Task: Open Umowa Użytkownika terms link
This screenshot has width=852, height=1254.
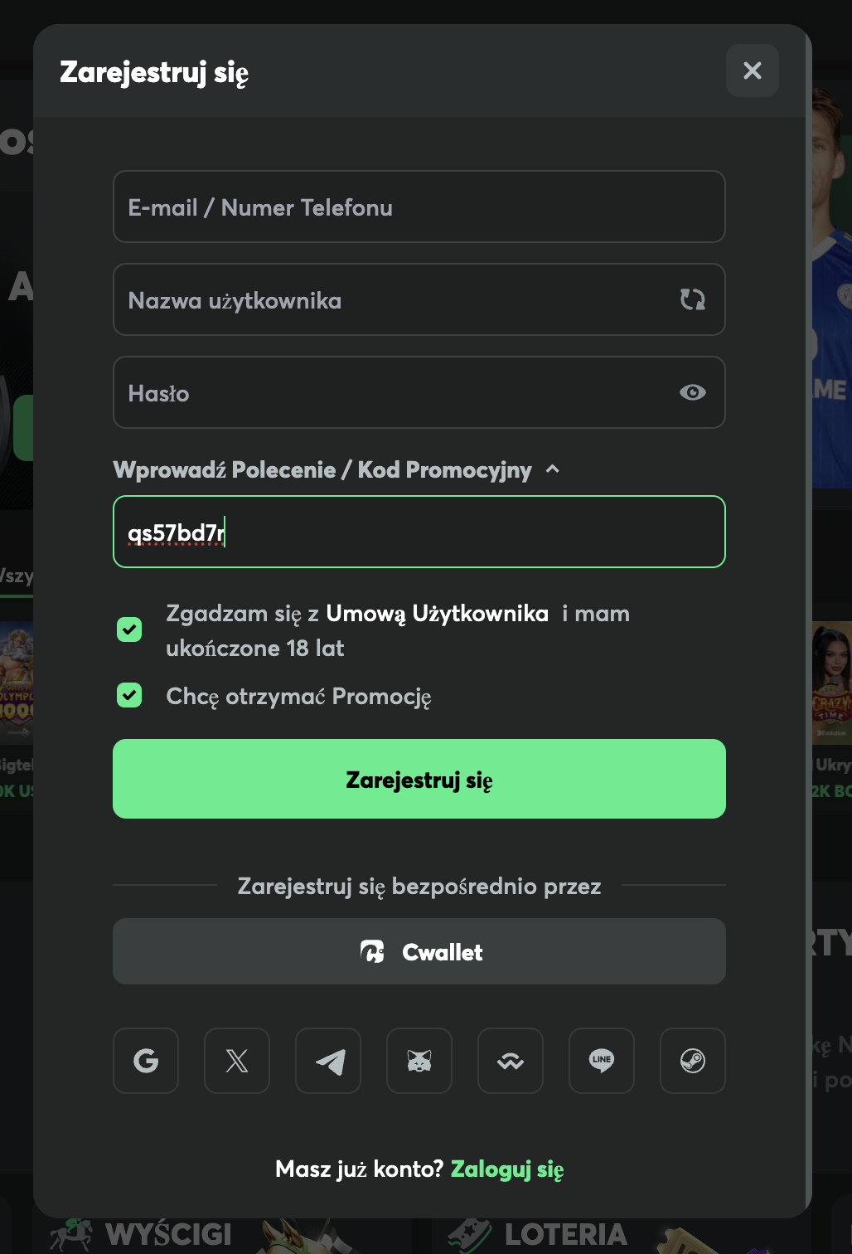Action: tap(437, 614)
